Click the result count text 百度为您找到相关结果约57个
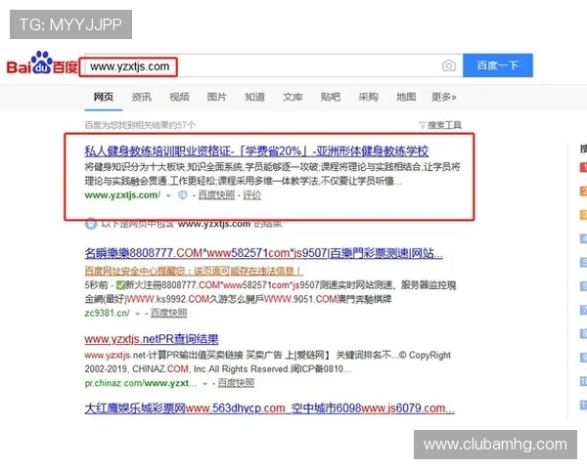Screen dimensions: 587x469 140,125
